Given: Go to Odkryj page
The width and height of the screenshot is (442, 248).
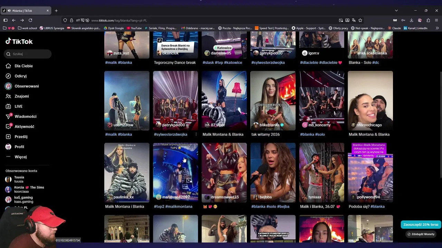Looking at the screenshot, I should [20, 76].
